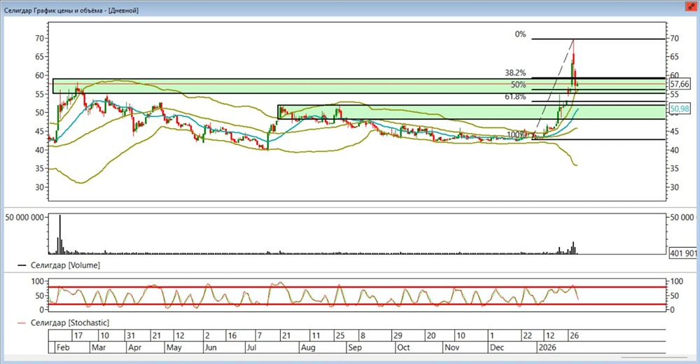
Task: Click the 2026 year marker on the time axis
Action: [x=547, y=347]
